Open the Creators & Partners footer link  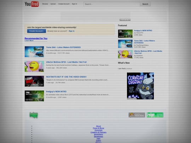pyautogui.click(x=98, y=132)
